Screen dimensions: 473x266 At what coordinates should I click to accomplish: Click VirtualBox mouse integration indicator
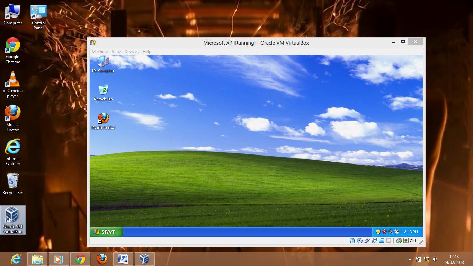[399, 241]
